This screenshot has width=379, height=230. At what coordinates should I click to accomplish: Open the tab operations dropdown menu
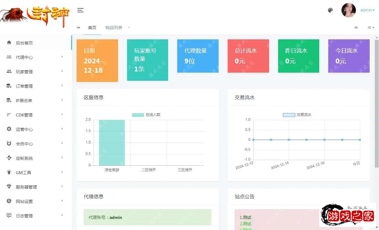point(371,28)
